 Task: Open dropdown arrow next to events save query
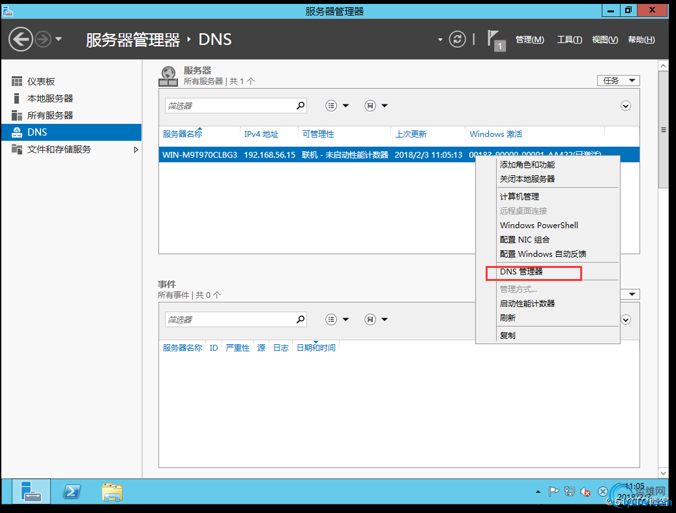click(385, 319)
